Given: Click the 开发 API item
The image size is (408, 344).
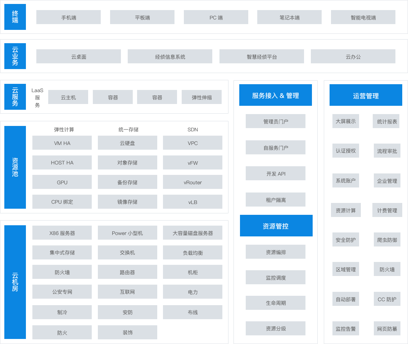Looking at the screenshot, I should 276,173.
